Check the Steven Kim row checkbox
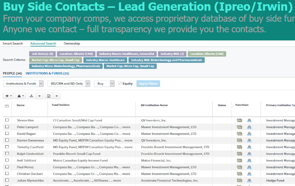Image resolution: width=295 pixels, height=186 pixels. click(x=7, y=120)
